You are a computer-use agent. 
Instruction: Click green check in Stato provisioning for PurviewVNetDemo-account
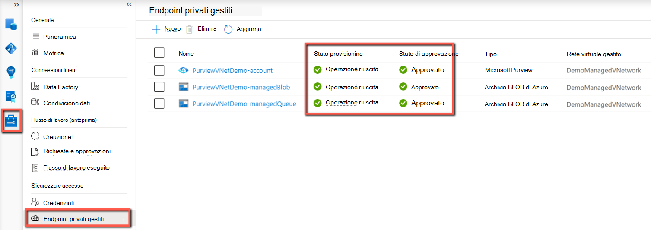318,69
